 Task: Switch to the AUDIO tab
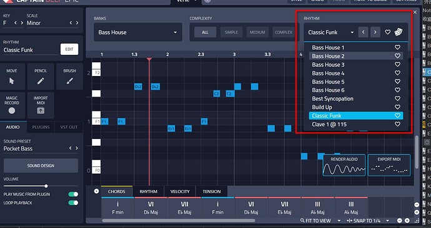[13, 127]
